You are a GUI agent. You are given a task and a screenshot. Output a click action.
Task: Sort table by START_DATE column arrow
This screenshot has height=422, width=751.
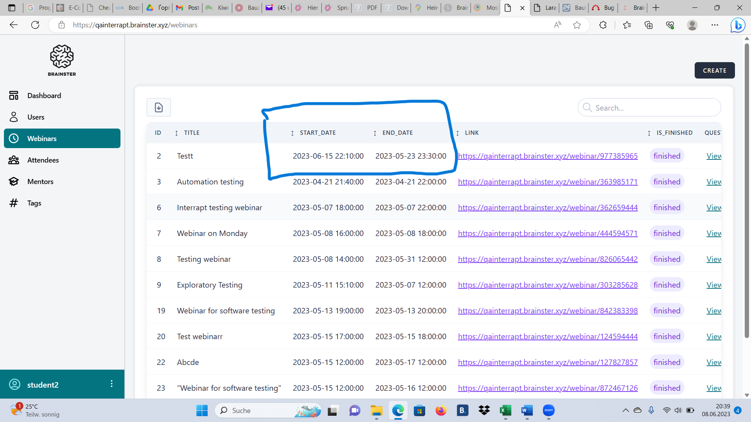tap(292, 133)
